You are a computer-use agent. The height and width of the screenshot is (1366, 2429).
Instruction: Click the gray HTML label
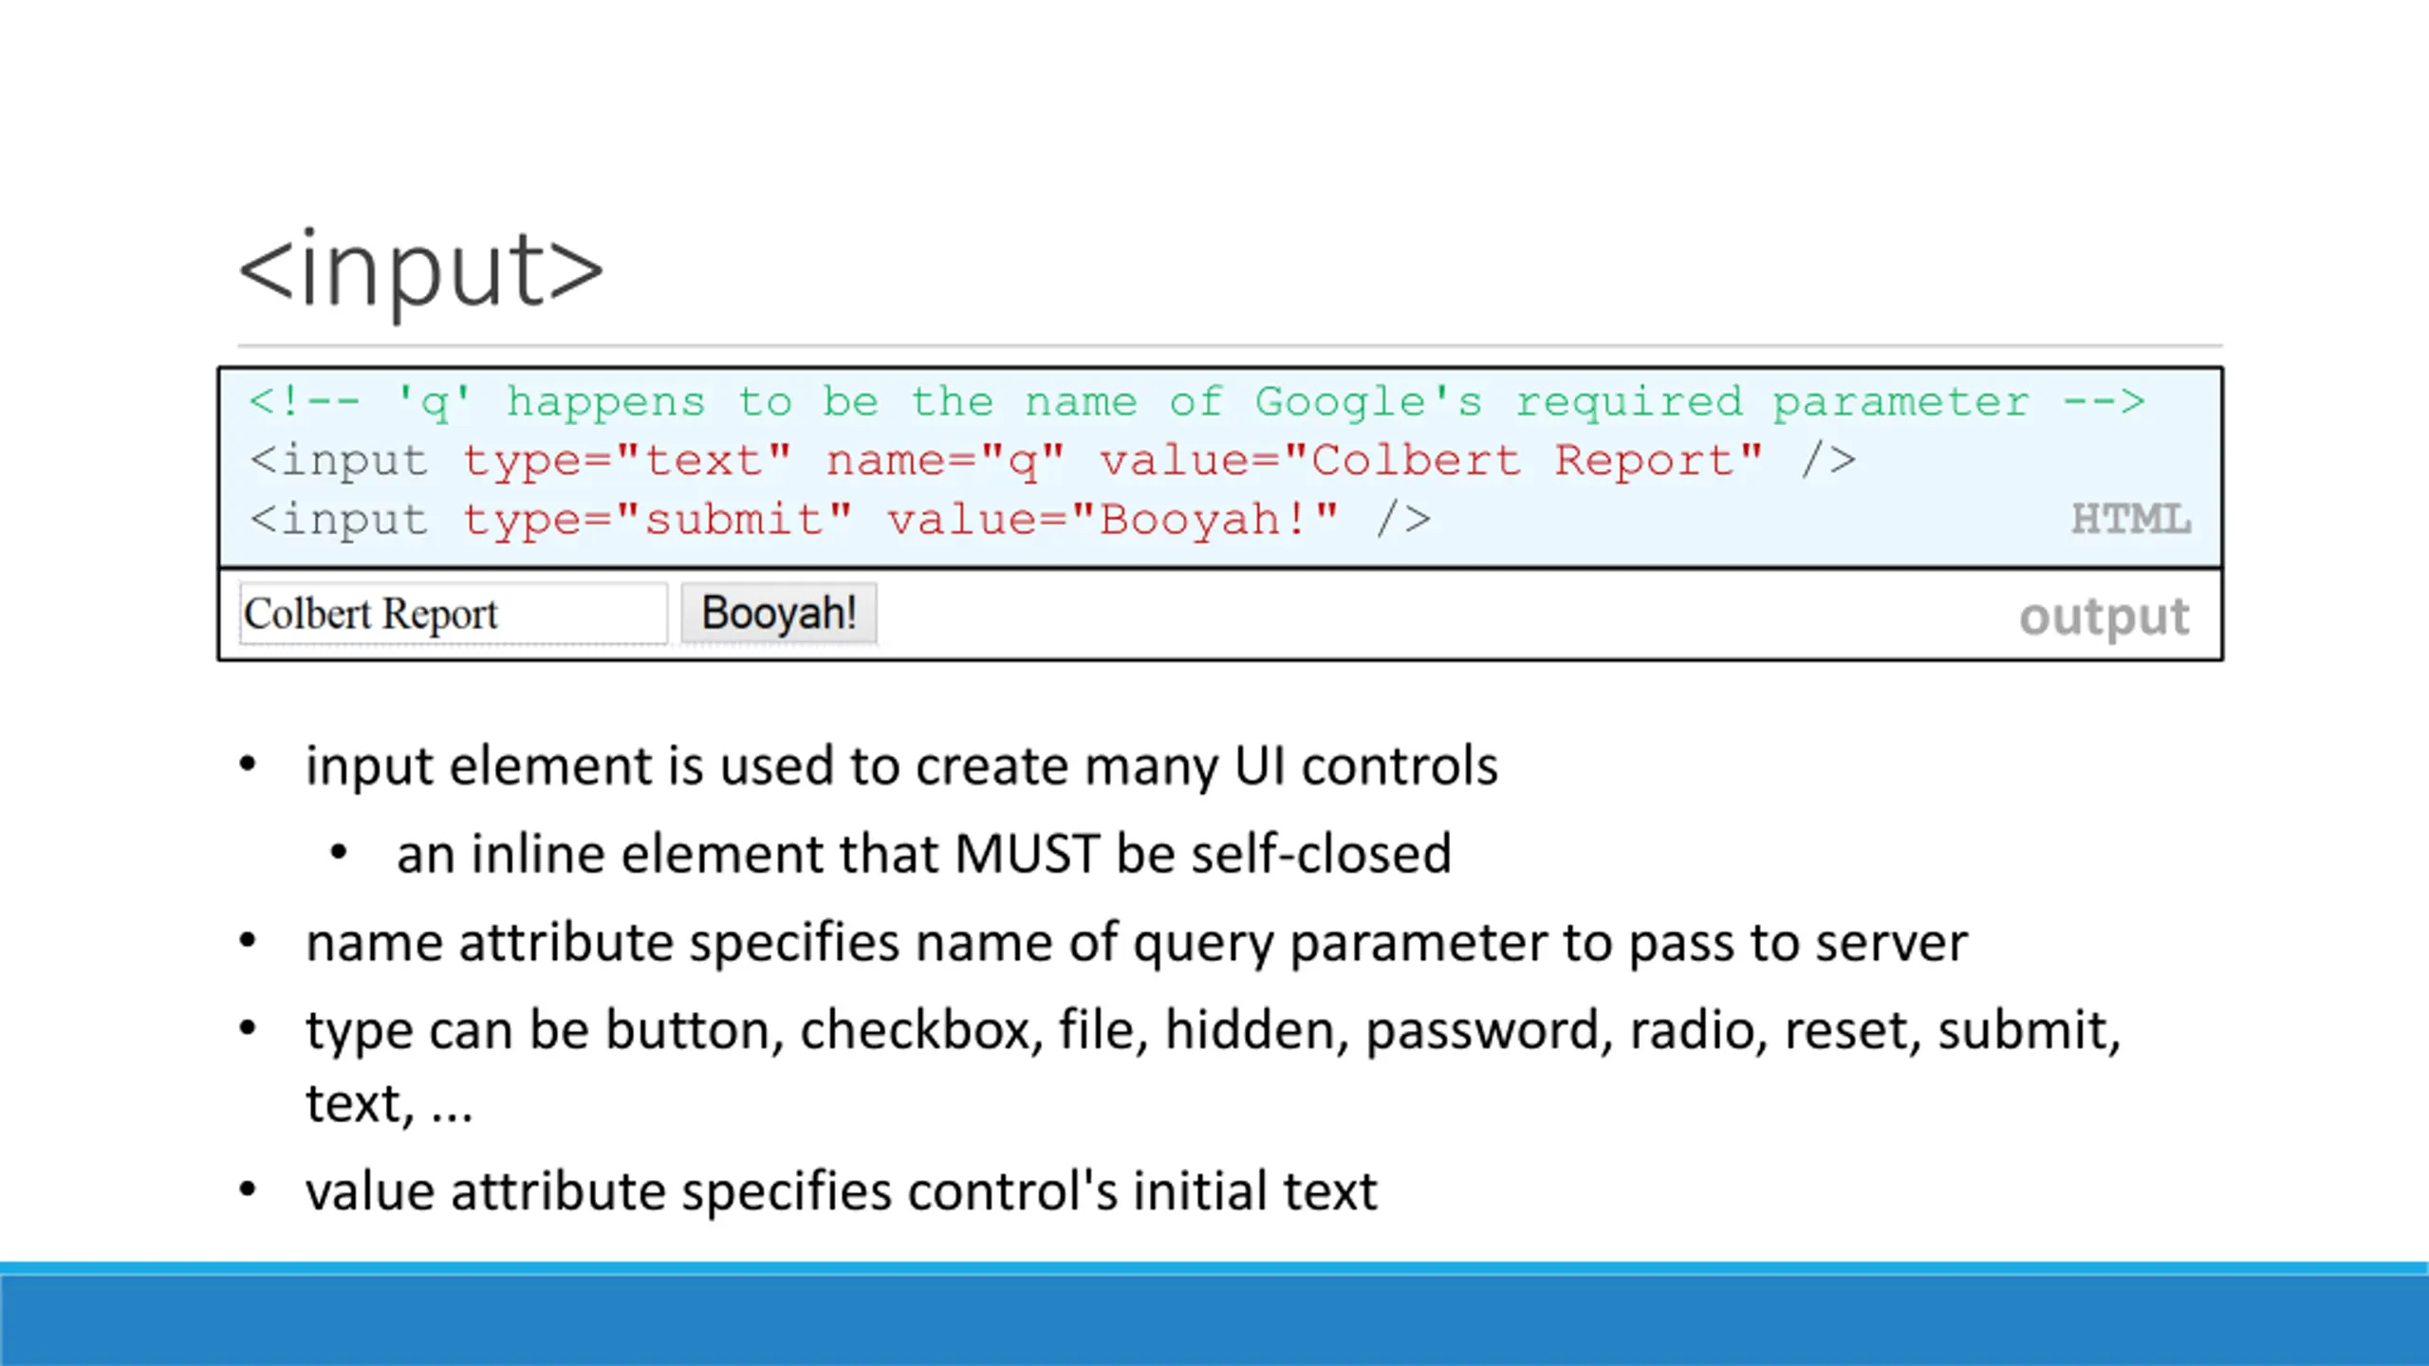pos(2130,519)
